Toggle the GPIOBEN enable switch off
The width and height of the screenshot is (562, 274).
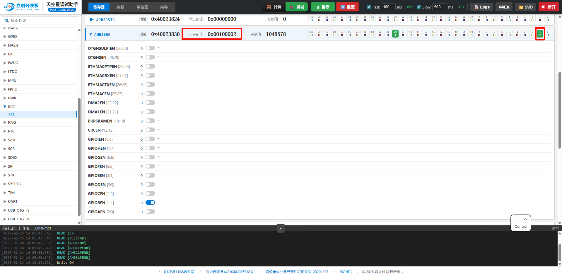(x=150, y=203)
